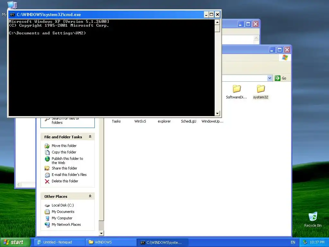Viewport: 329px width, 247px height.
Task: Open Local Disk (C:) link
Action: 63,205
